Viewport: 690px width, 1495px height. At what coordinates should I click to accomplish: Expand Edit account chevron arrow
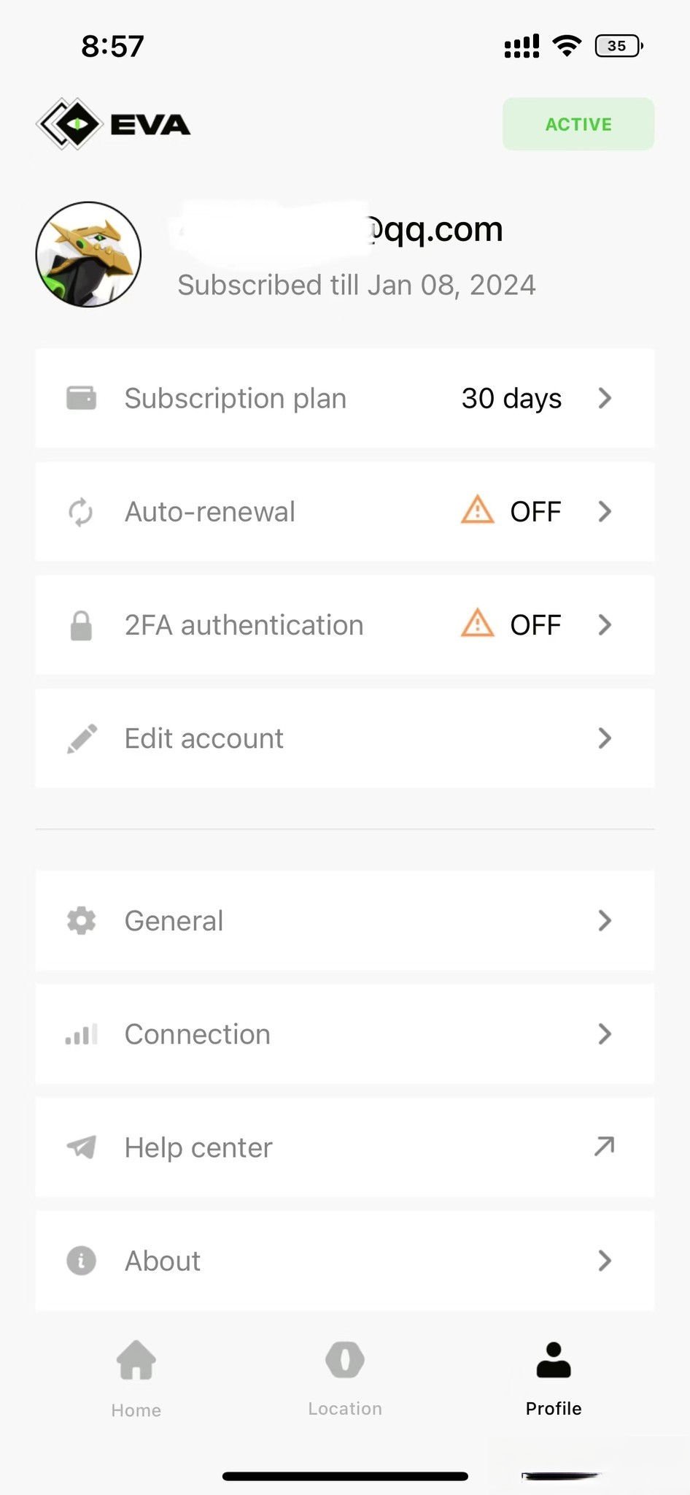click(x=605, y=738)
